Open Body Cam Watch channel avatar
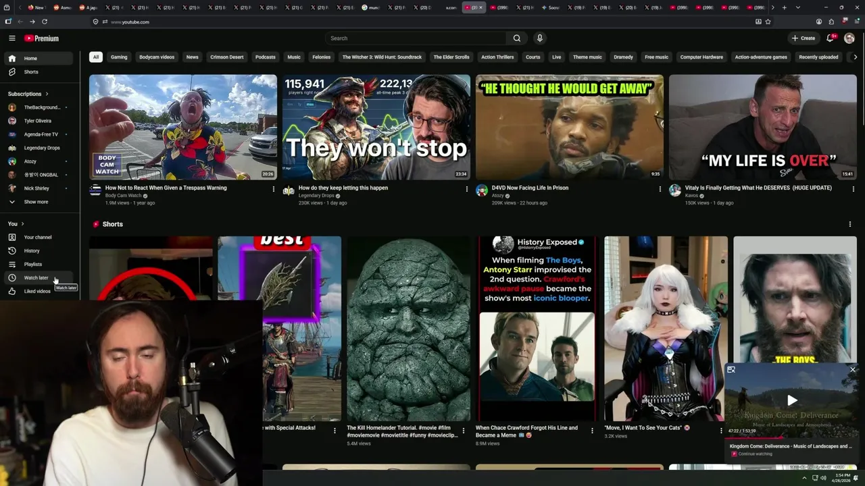Viewport: 865px width, 486px height. [x=95, y=191]
